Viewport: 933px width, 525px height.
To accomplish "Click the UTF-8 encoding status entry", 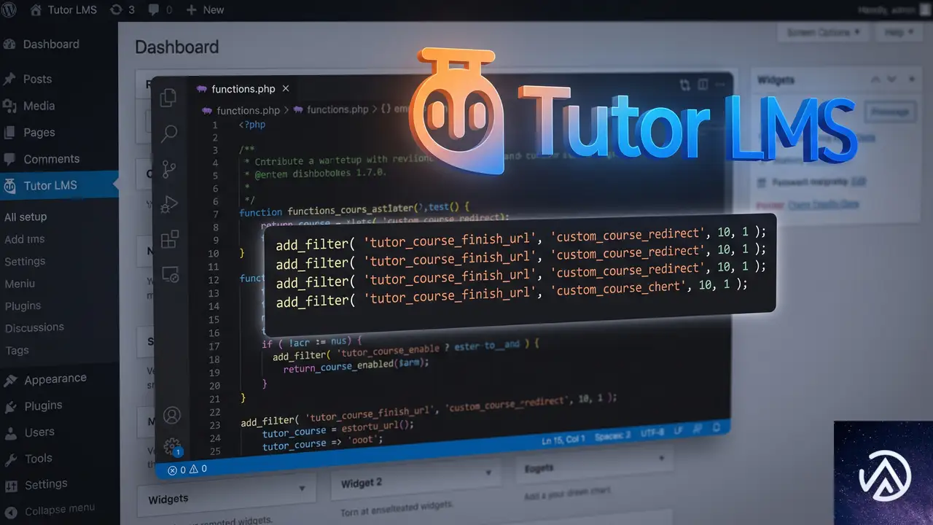I will [652, 432].
